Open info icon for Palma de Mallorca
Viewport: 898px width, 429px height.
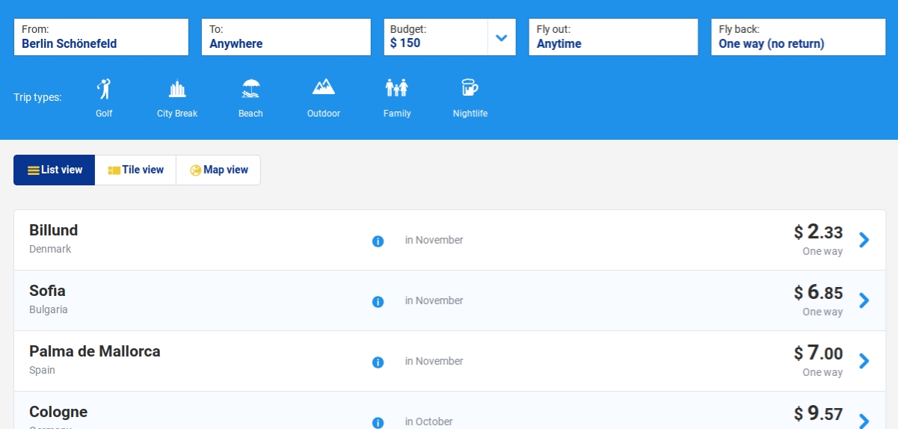[x=378, y=362]
